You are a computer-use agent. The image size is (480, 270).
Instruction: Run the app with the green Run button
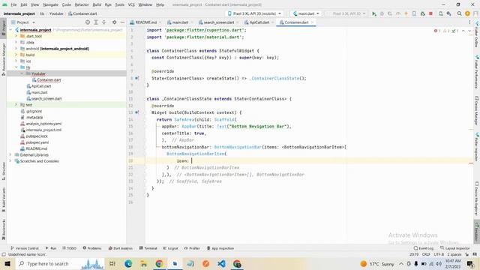click(373, 13)
